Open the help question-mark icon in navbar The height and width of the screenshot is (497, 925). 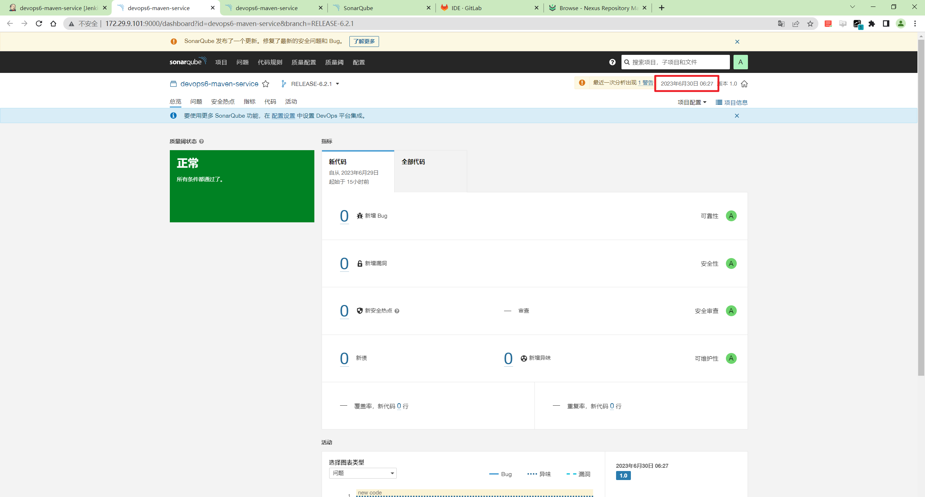click(x=612, y=62)
